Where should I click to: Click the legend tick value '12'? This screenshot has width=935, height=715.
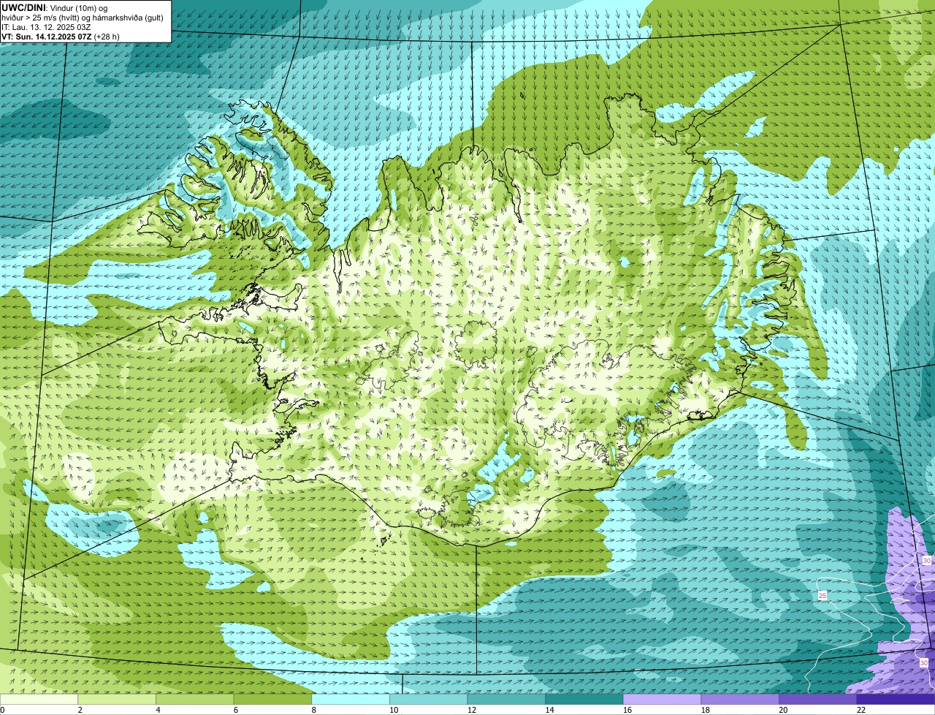[x=471, y=710]
